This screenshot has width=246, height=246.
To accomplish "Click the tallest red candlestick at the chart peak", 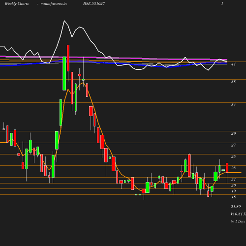I will pyautogui.click(x=68, y=58).
